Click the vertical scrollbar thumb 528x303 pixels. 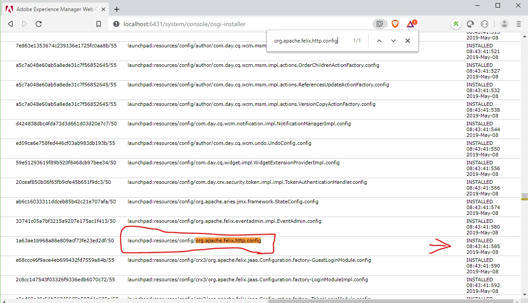click(x=524, y=196)
